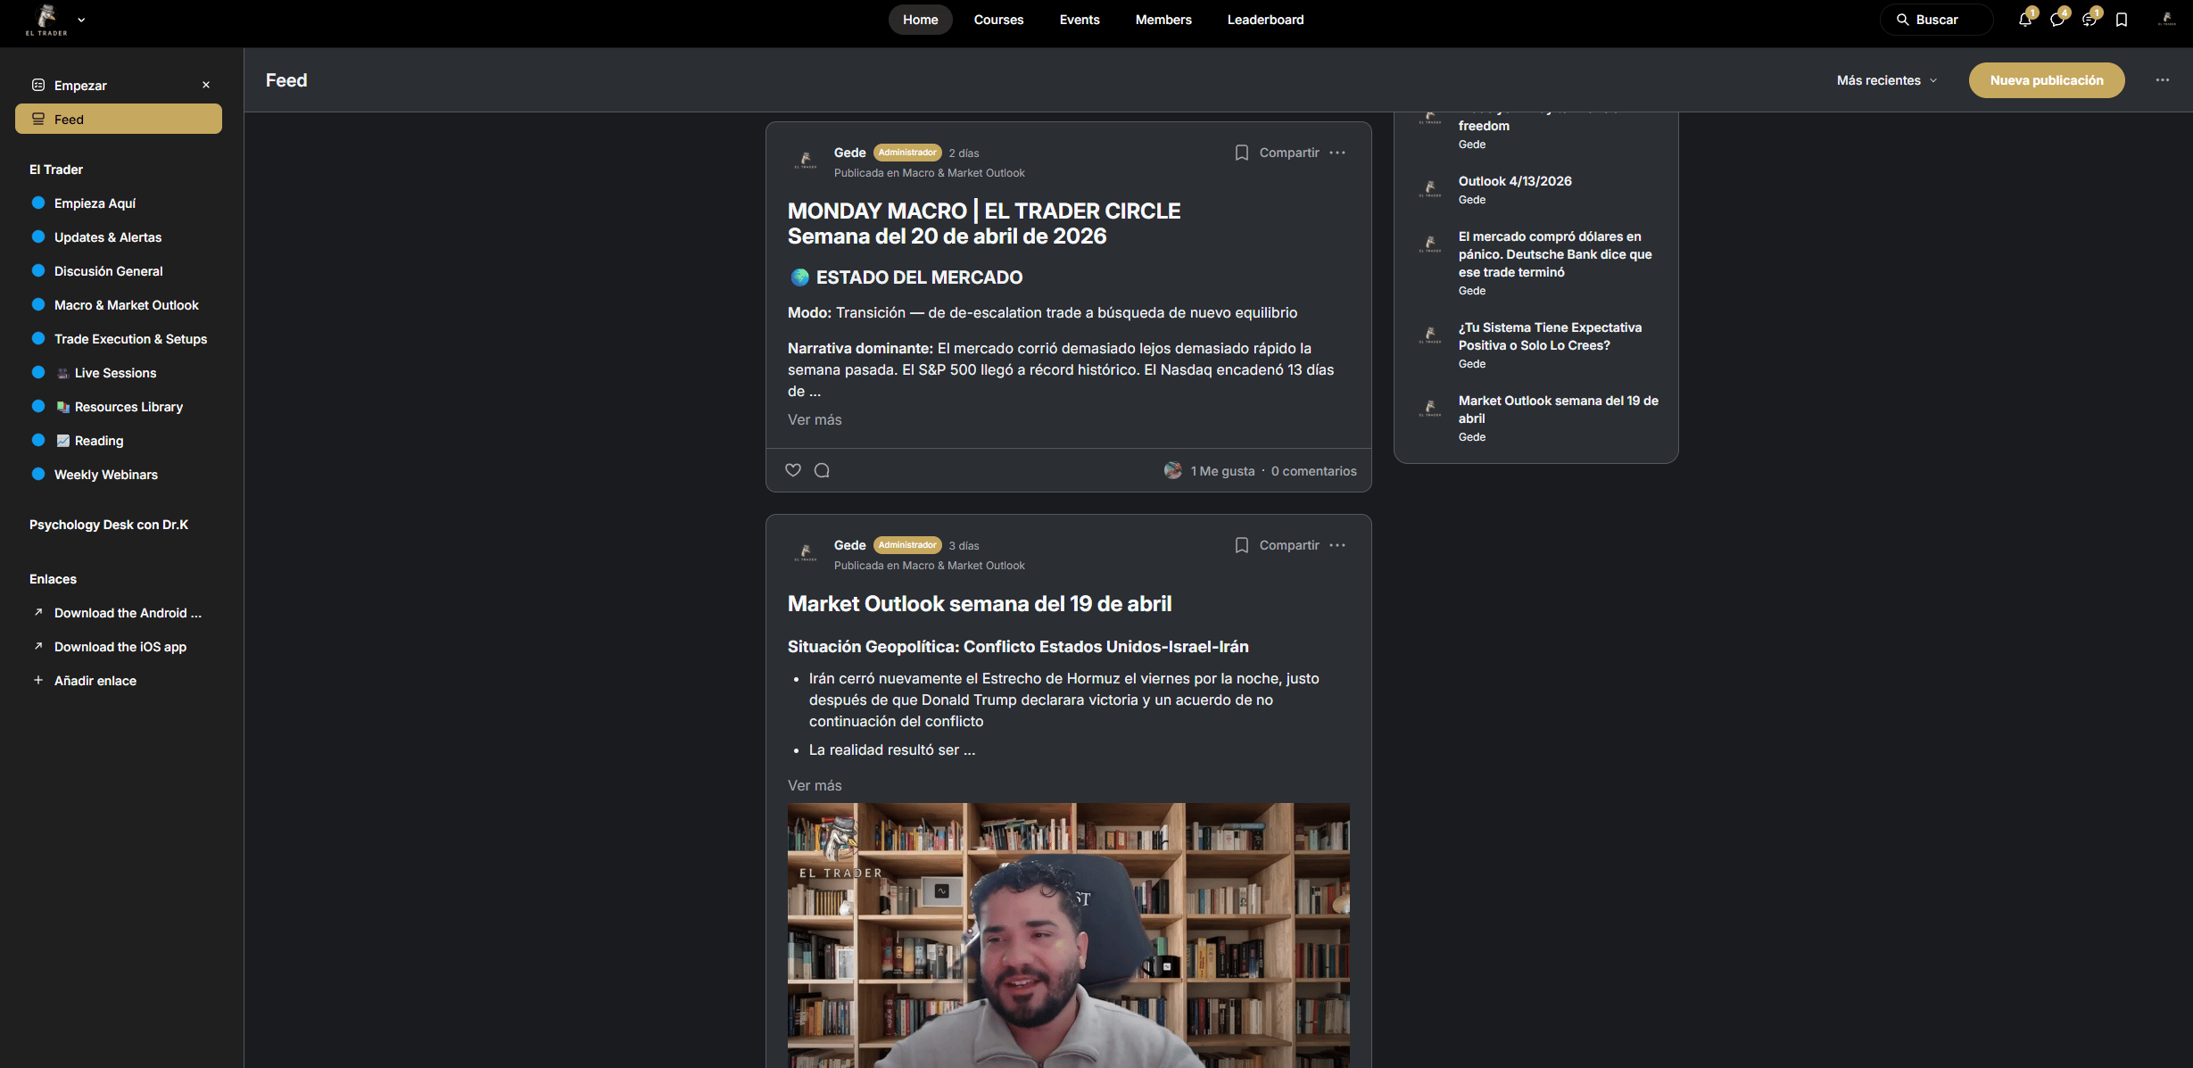The image size is (2193, 1068).
Task: Click the Nueva publicación button
Action: click(x=2046, y=80)
